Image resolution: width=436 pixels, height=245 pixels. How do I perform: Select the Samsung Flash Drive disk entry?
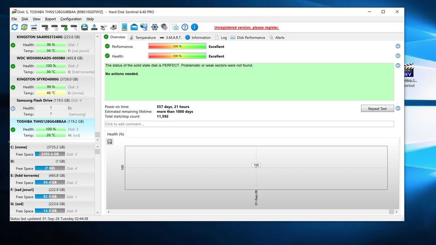(x=52, y=107)
